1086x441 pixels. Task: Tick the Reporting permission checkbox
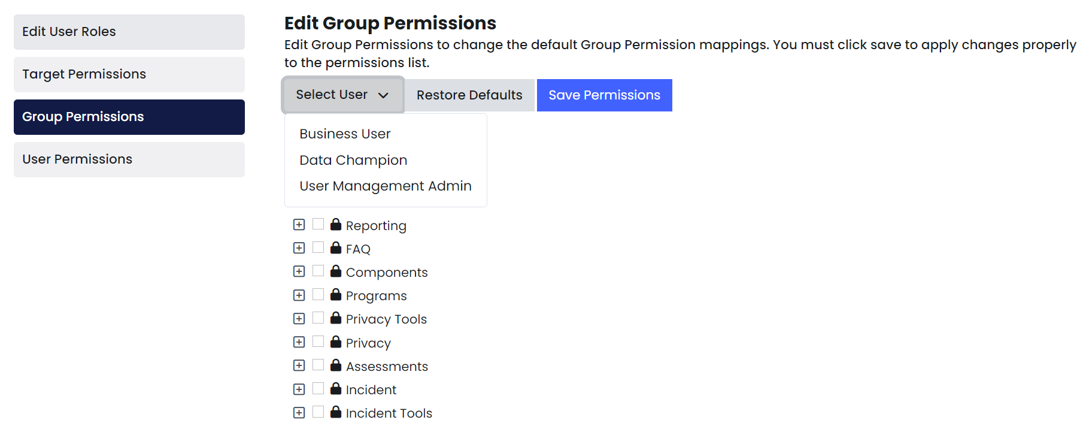[x=318, y=224]
